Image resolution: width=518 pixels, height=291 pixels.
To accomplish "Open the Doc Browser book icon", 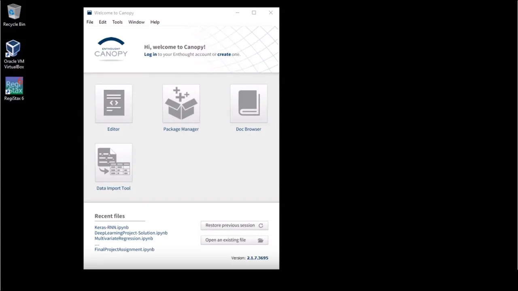I will pos(248,103).
